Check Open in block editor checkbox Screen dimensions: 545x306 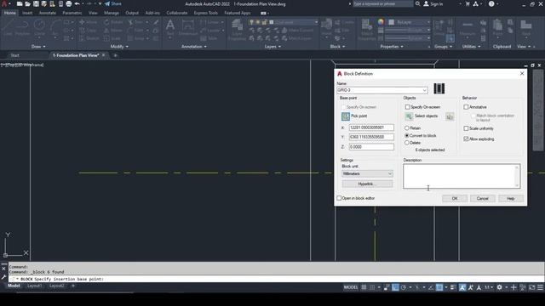[339, 198]
